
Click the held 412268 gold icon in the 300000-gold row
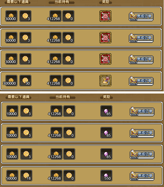click(x=56, y=81)
